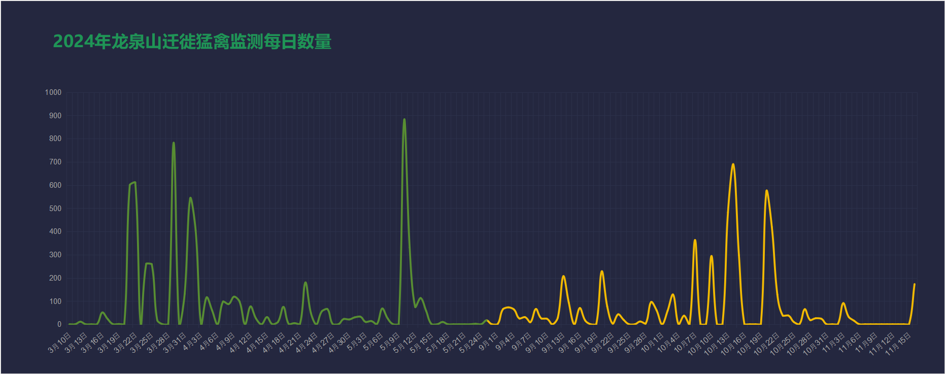The height and width of the screenshot is (374, 945).
Task: Click the x-axis label 11月3日
Action: coord(834,343)
